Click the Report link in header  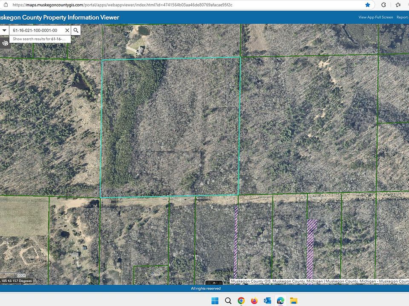coord(402,17)
